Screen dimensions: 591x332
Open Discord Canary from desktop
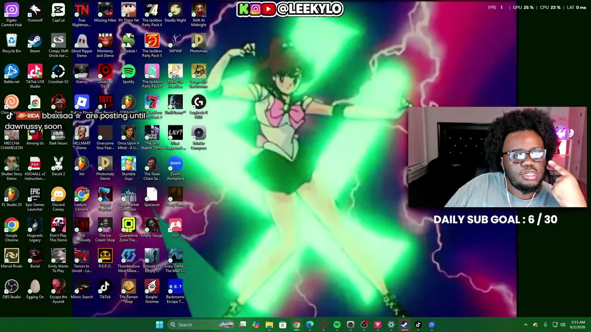click(x=58, y=199)
